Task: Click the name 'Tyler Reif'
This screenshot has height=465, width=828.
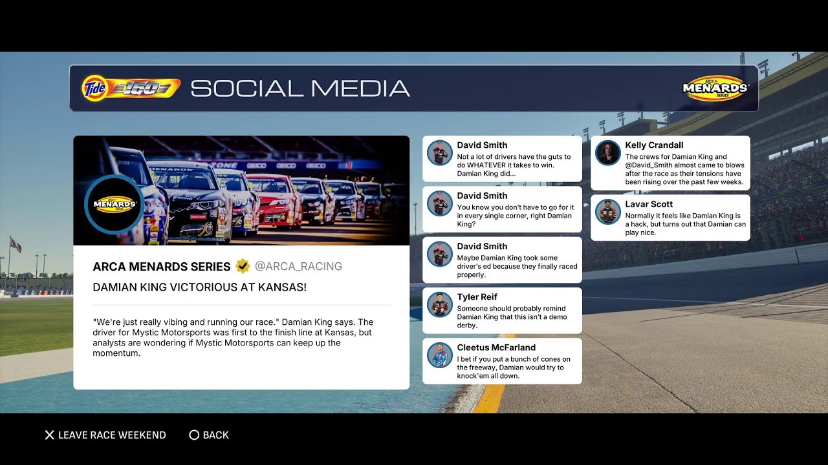Action: tap(477, 297)
